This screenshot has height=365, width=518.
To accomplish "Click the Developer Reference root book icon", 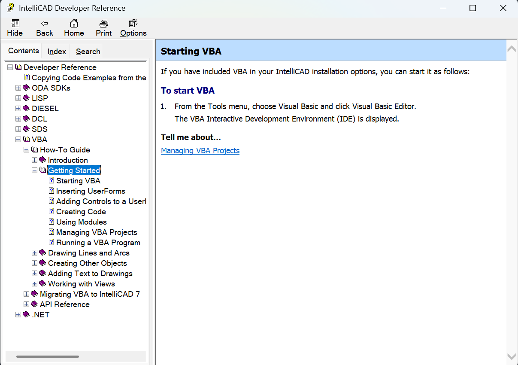I will pyautogui.click(x=18, y=67).
